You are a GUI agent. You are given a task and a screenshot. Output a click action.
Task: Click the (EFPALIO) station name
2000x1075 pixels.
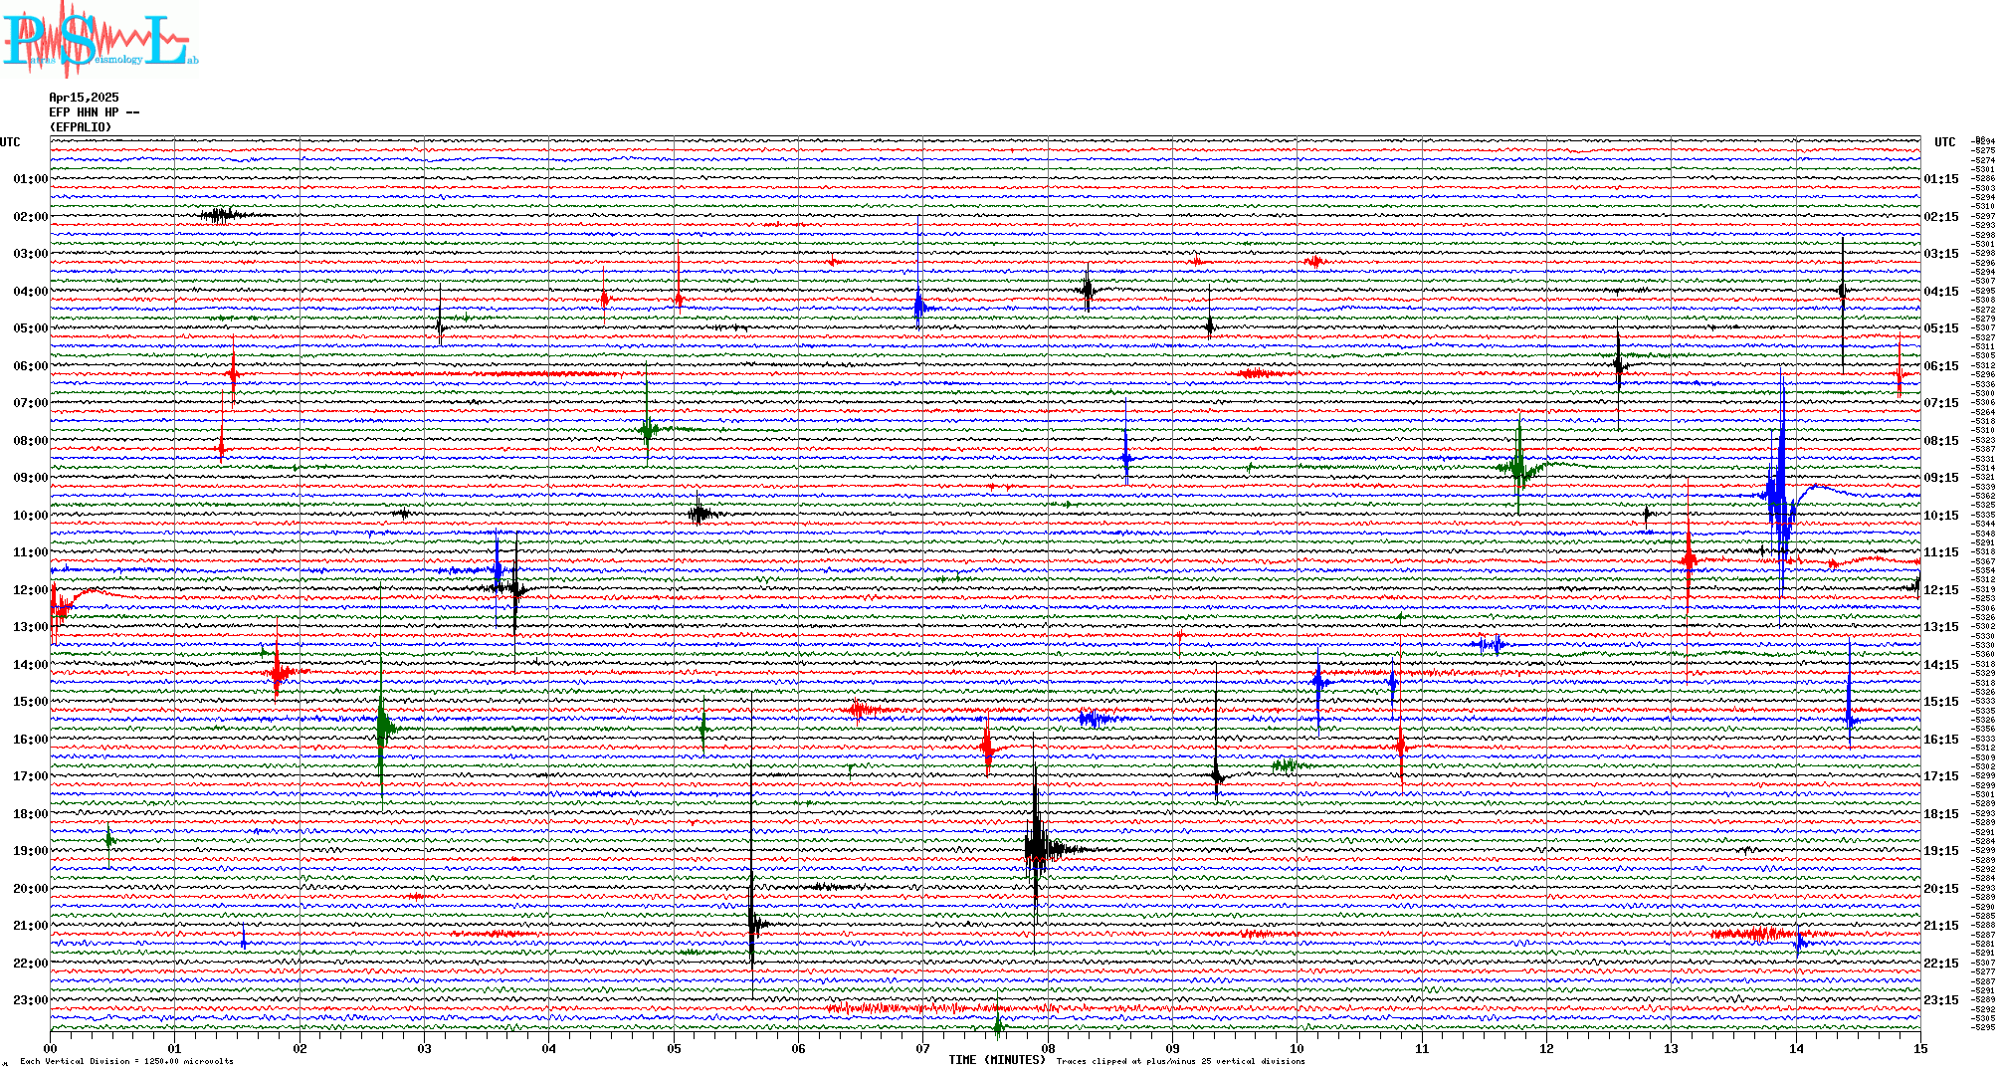click(x=81, y=127)
